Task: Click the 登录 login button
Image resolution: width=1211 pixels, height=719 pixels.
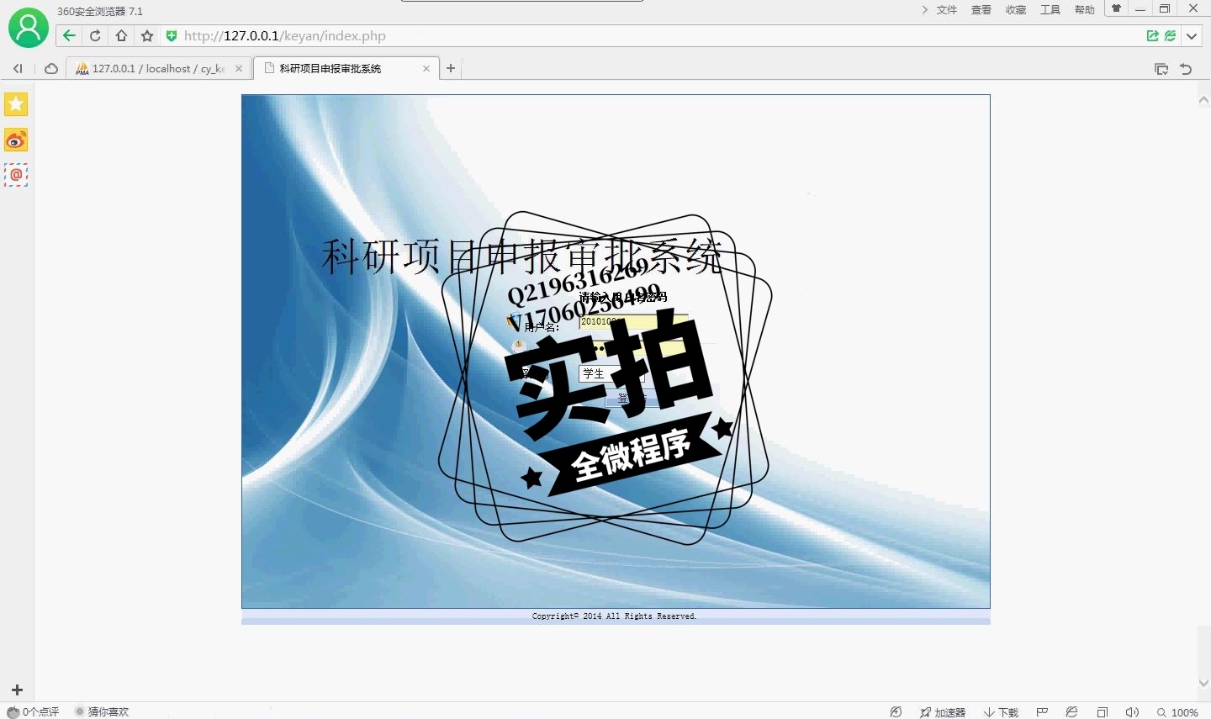Action: click(632, 399)
